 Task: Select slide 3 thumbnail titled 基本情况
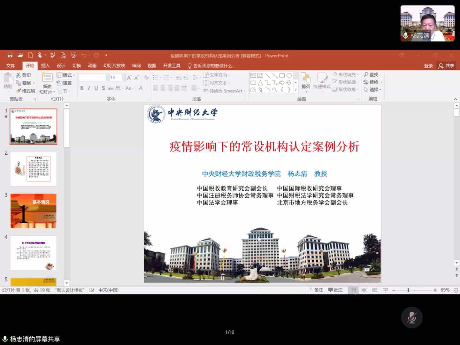coord(34,211)
